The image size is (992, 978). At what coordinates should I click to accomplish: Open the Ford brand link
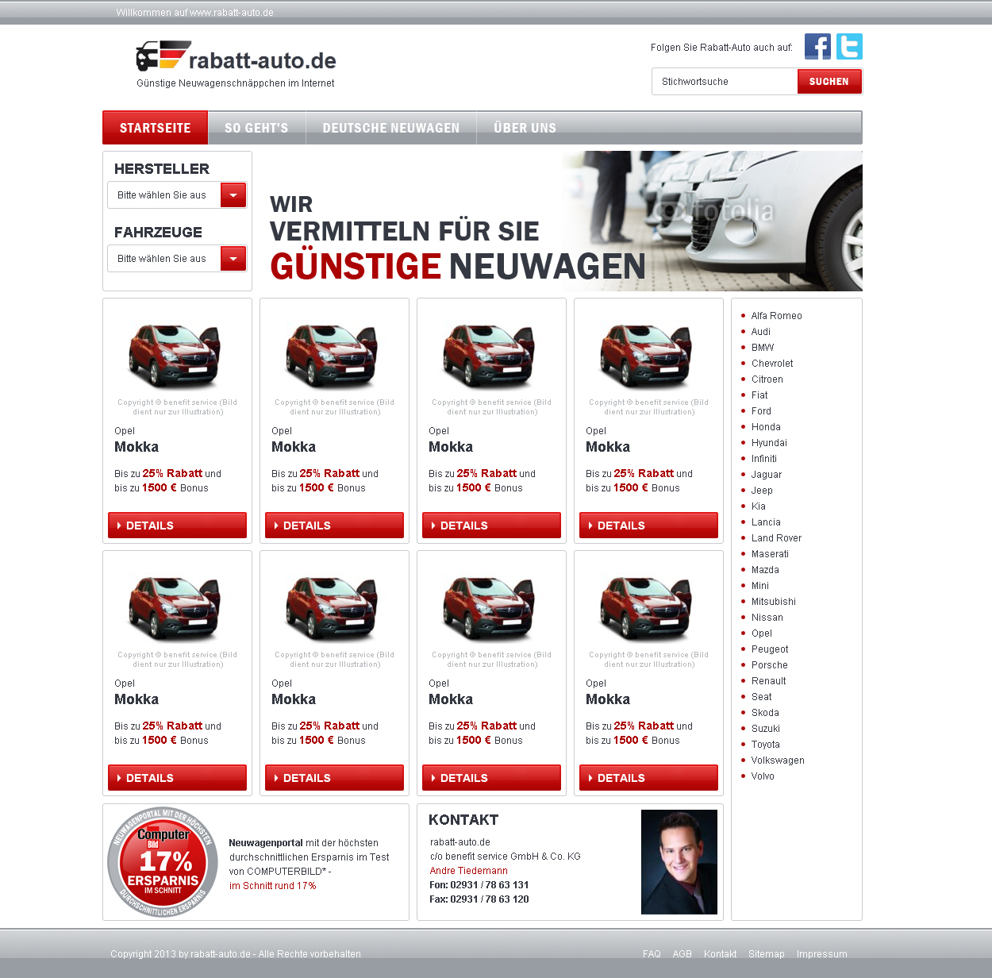point(761,411)
